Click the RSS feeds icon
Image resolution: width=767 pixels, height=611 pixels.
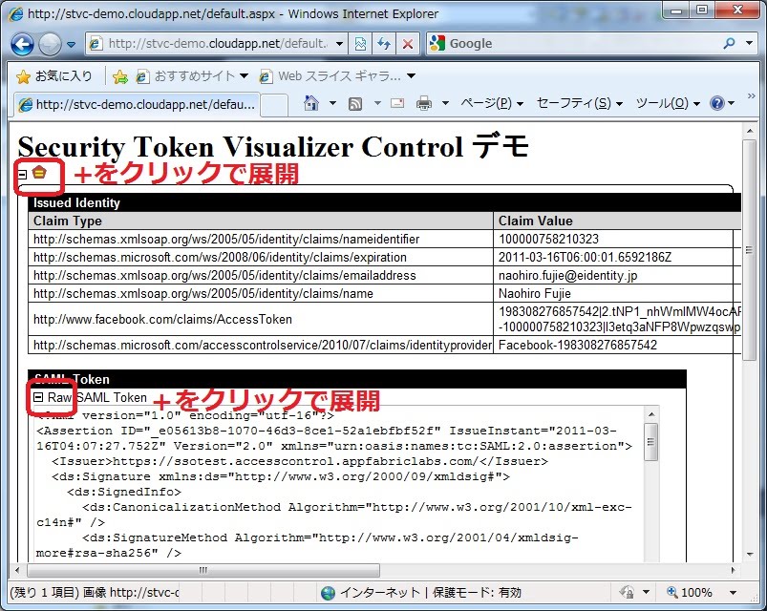click(x=355, y=104)
